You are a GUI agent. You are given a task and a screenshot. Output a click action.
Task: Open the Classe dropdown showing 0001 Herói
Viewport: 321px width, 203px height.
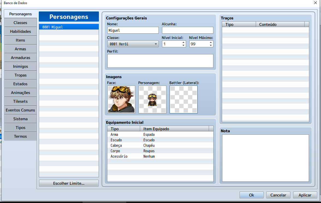coord(133,44)
